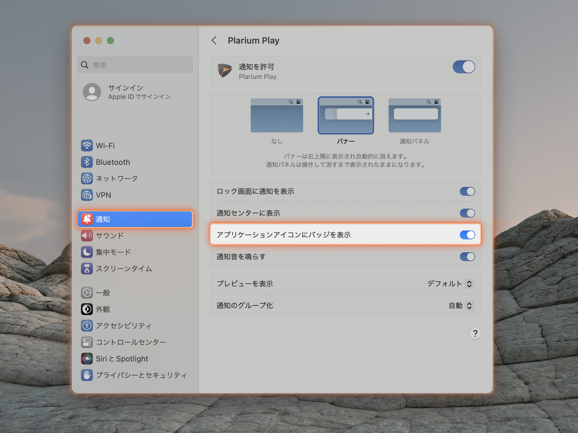Click the yellow minimize window button
Image resolution: width=578 pixels, height=433 pixels.
99,41
